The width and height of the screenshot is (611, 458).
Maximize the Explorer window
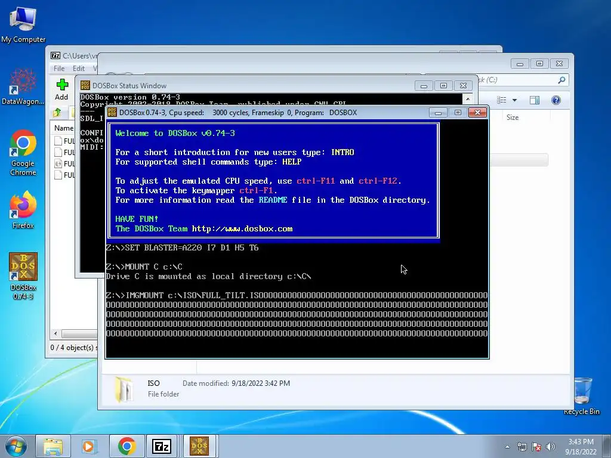539,63
